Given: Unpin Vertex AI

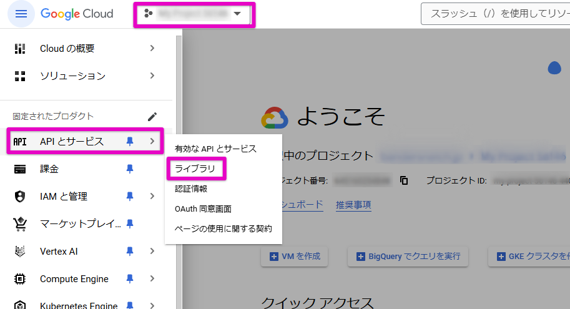Looking at the screenshot, I should tap(130, 251).
